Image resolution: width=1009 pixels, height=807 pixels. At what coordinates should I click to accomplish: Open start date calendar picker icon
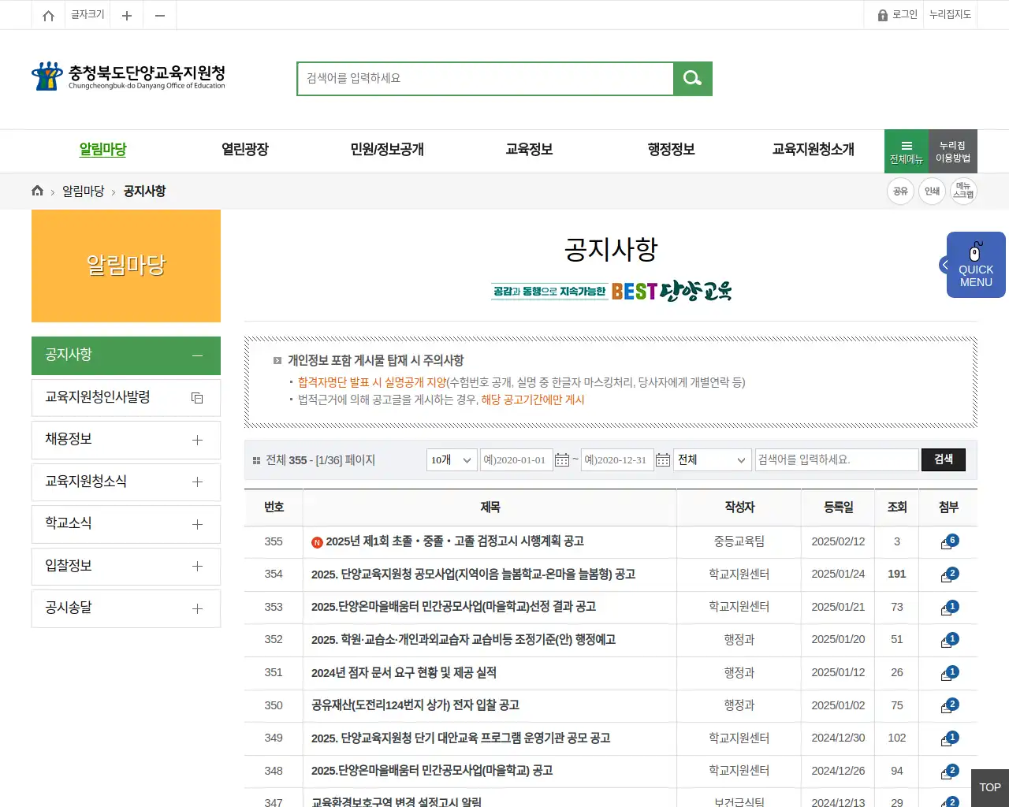pos(562,459)
